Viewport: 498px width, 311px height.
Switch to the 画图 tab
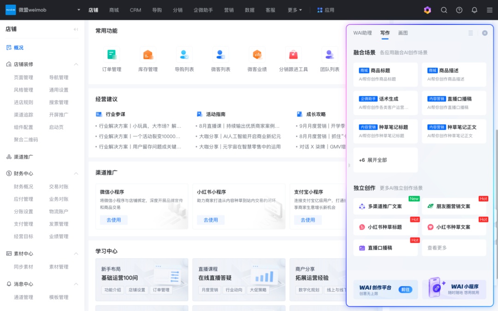403,33
